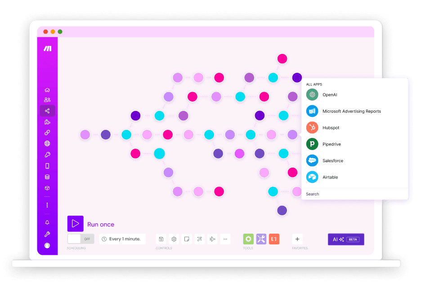Expand the sidebar more options menu

pyautogui.click(x=47, y=205)
